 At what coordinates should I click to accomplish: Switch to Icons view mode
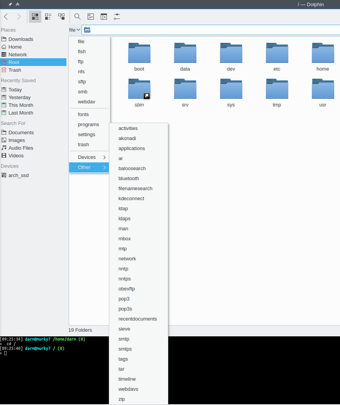click(35, 17)
